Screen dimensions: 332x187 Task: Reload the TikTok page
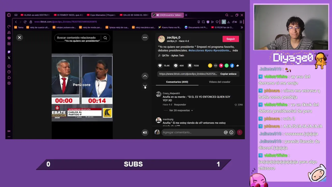click(25, 22)
